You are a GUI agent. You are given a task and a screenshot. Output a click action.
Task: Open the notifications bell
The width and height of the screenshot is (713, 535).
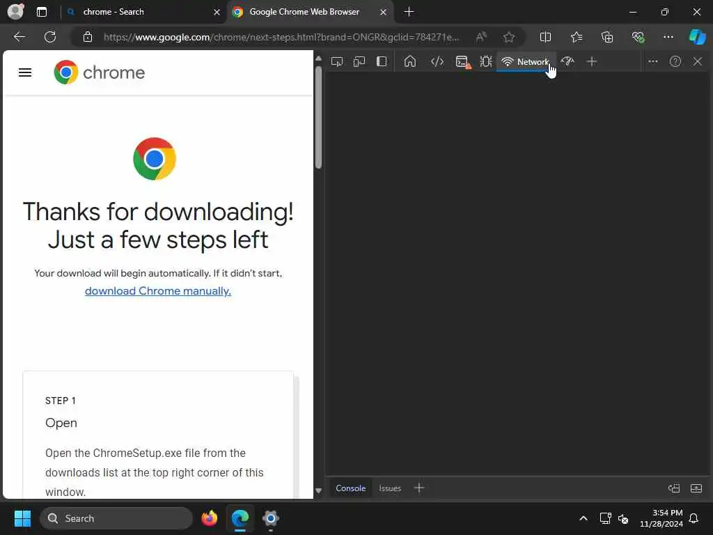point(694,518)
